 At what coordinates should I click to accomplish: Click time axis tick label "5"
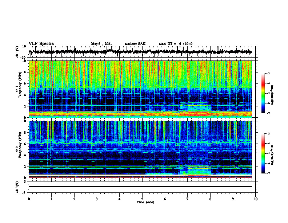click(x=142, y=199)
